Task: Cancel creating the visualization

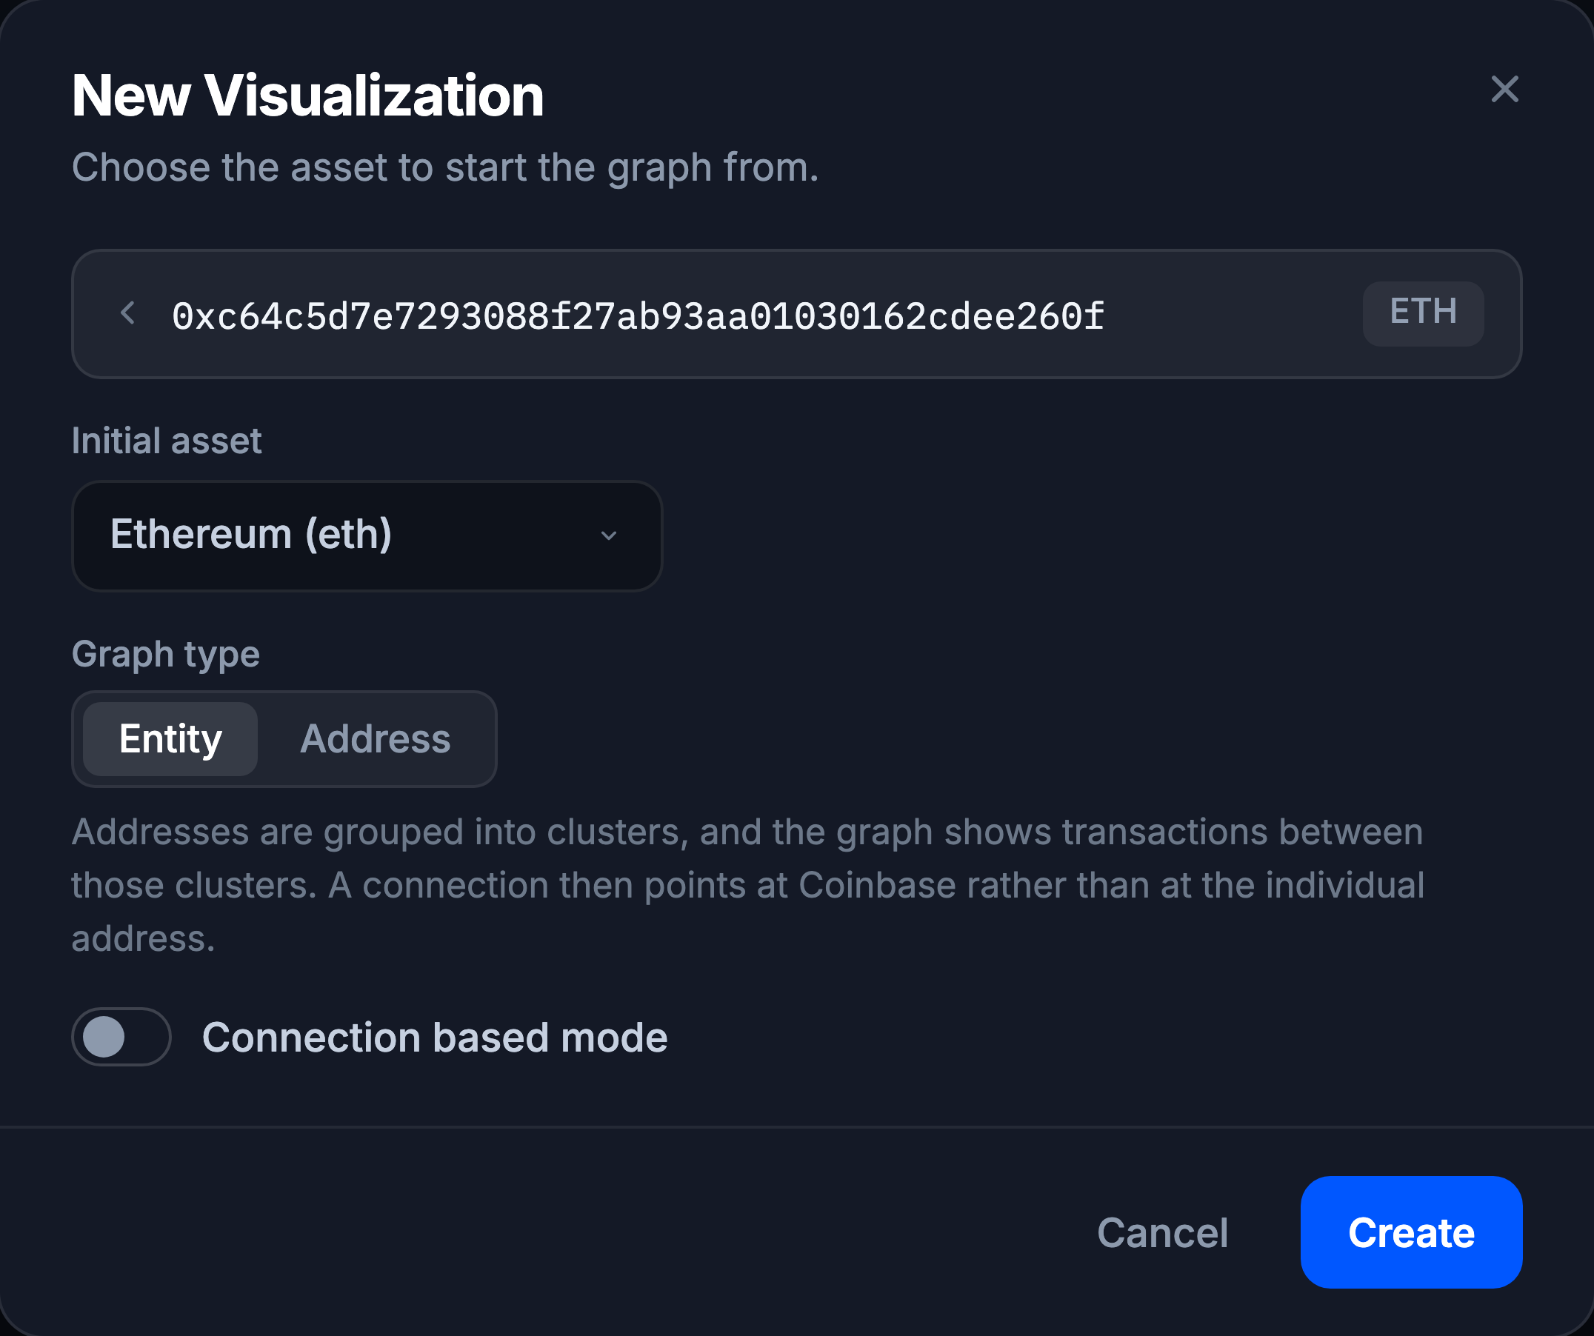Action: pos(1162,1232)
